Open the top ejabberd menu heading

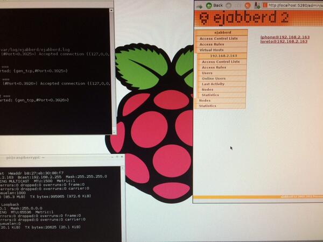(222, 32)
